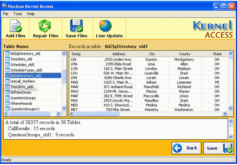Click the records grid horizontal scrollbar thumb
Screen dimensions: 238x165
click(97, 114)
